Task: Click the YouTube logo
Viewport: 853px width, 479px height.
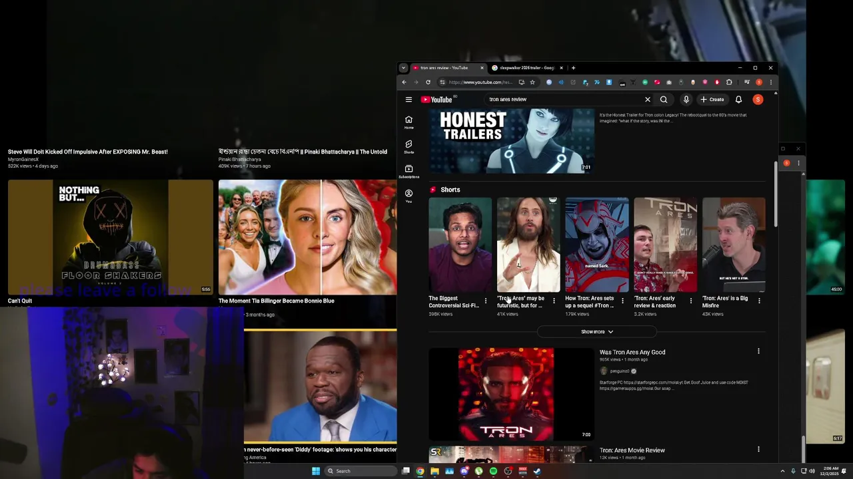Action: tap(437, 99)
